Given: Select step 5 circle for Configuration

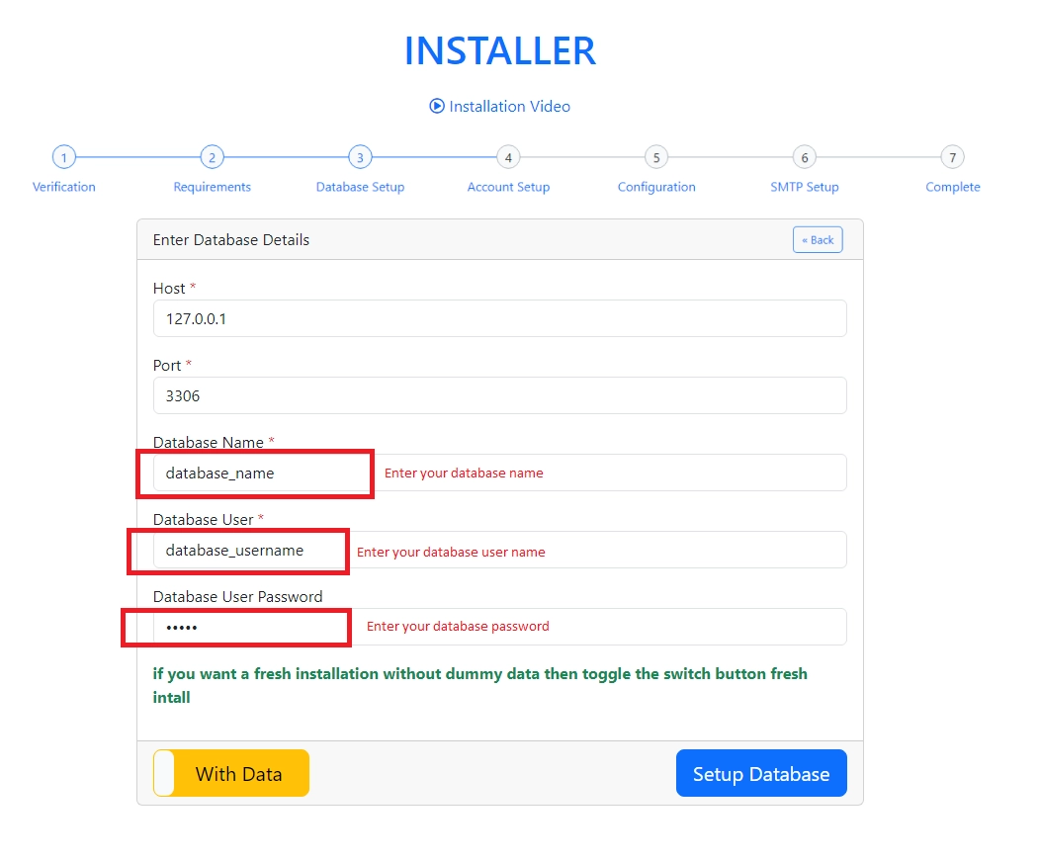Looking at the screenshot, I should [x=656, y=158].
